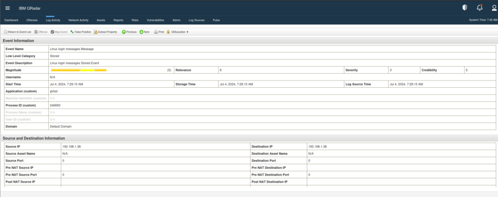Go to Next event
This screenshot has width=498, height=197.
coord(144,32)
